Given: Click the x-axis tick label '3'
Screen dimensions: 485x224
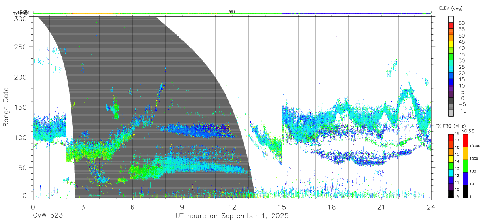Looking at the screenshot, I should click(83, 207).
